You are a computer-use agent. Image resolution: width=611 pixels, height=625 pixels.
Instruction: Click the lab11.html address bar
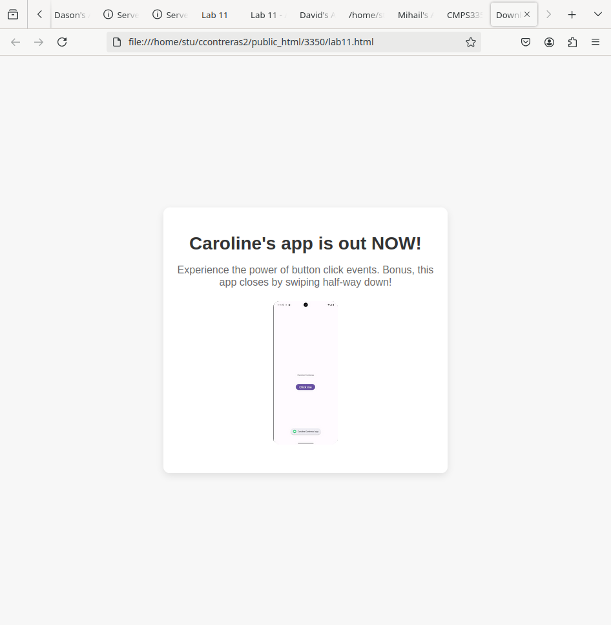291,42
